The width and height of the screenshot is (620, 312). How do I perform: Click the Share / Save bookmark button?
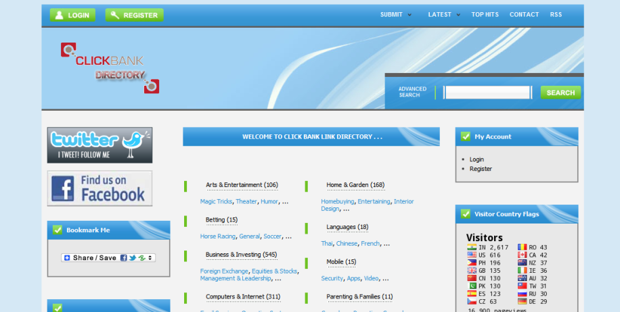point(108,257)
